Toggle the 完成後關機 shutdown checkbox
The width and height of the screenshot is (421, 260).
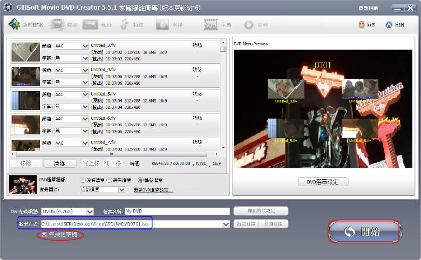[44, 235]
